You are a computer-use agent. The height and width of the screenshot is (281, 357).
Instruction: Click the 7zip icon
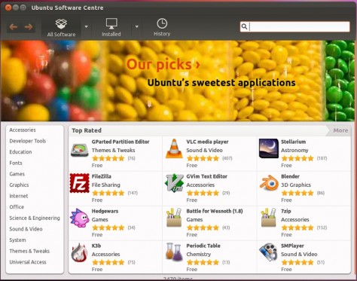[269, 218]
